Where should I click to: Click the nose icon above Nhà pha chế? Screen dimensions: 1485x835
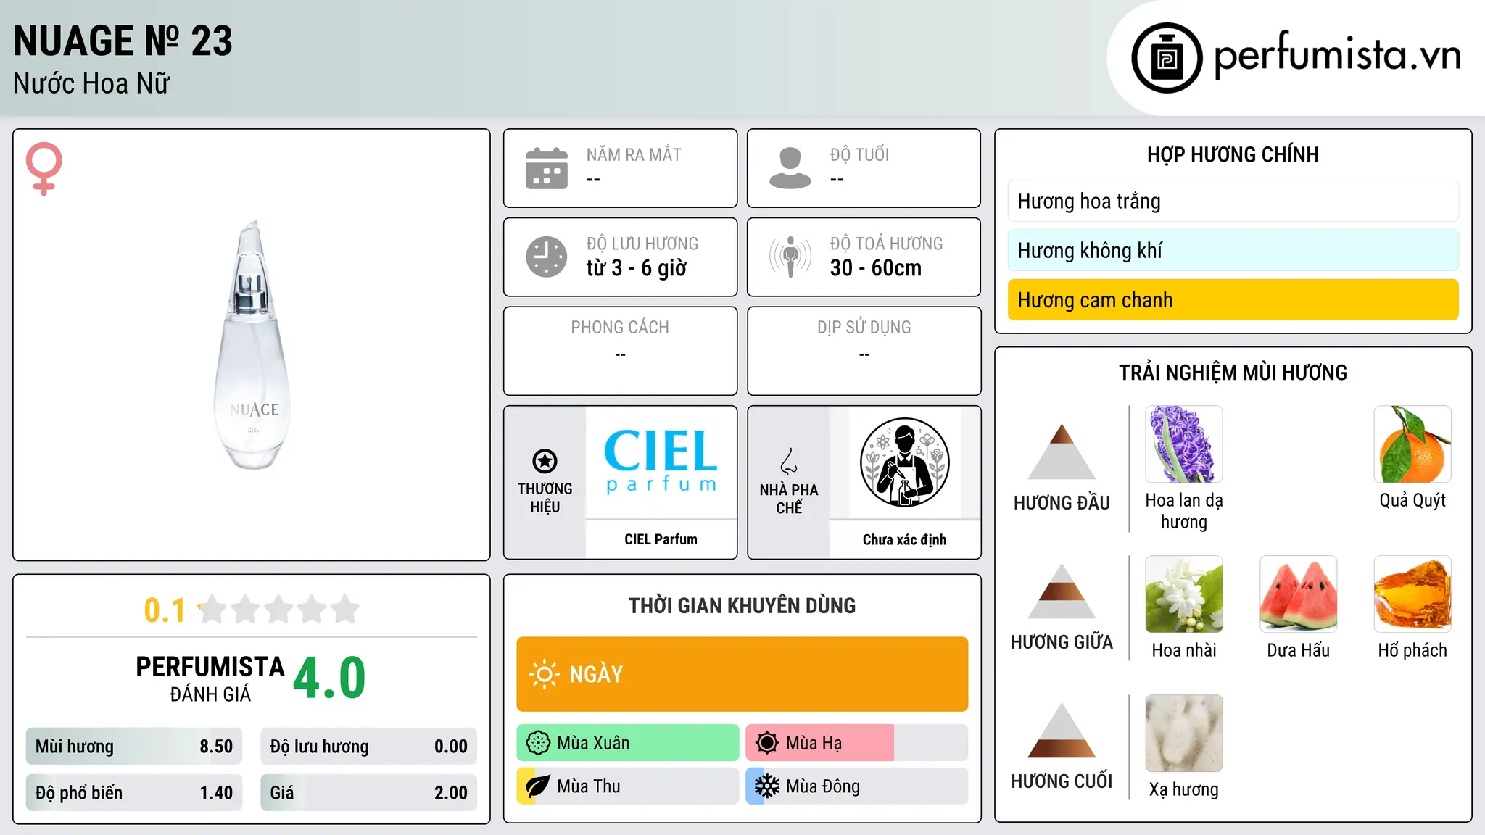(789, 461)
